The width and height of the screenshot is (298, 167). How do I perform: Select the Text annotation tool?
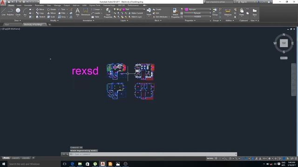pyautogui.click(x=78, y=12)
